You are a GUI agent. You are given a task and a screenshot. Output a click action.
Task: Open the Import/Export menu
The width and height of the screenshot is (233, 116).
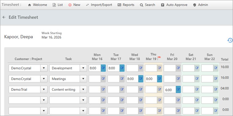pyautogui.click(x=99, y=5)
